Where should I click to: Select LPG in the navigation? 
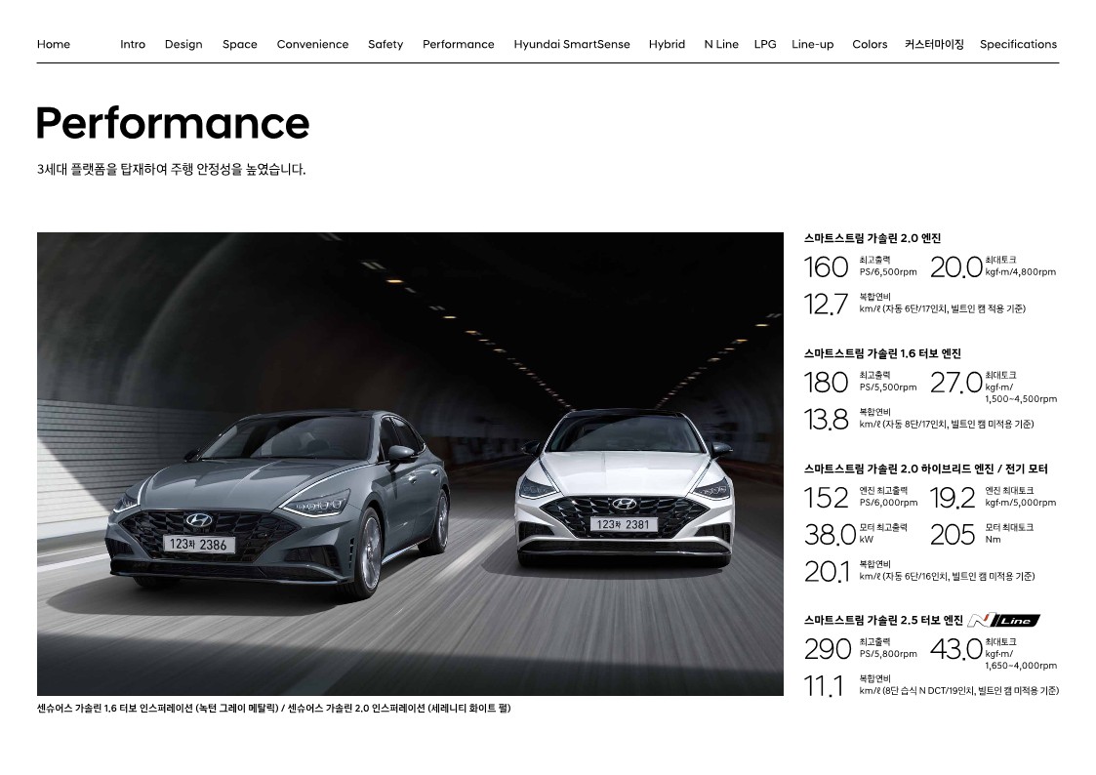click(765, 44)
